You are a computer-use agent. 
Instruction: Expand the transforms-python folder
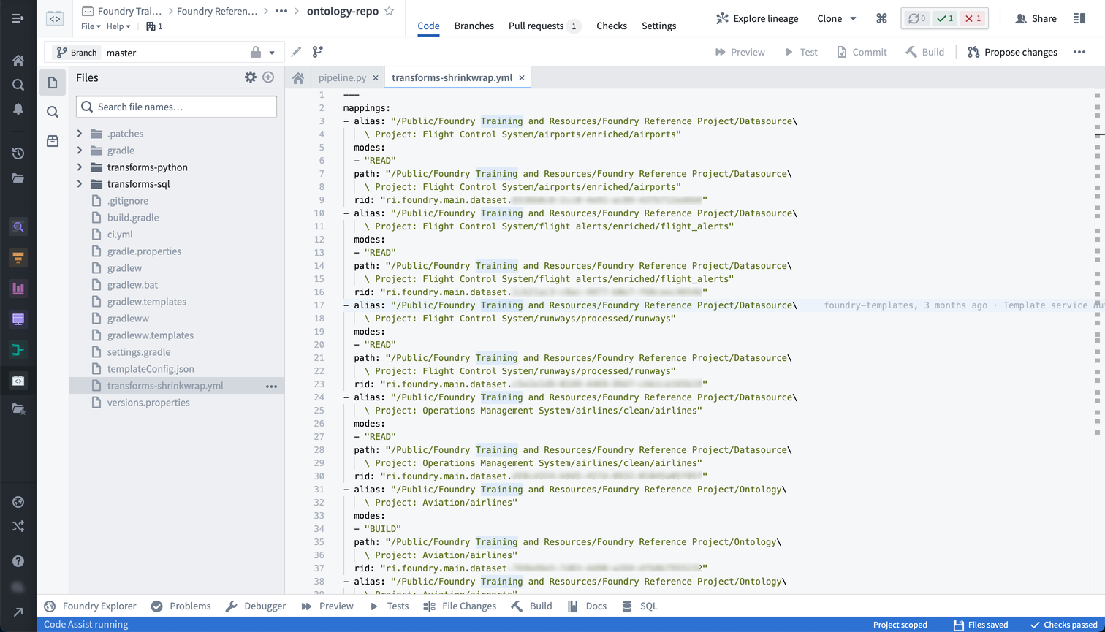click(x=80, y=167)
